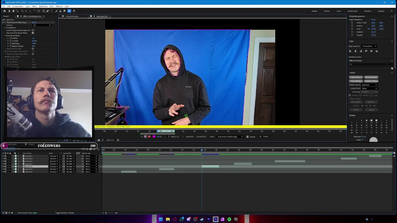Toggle the Render checkbox in Layer viewer
The height and width of the screenshot is (223, 397).
248,137
